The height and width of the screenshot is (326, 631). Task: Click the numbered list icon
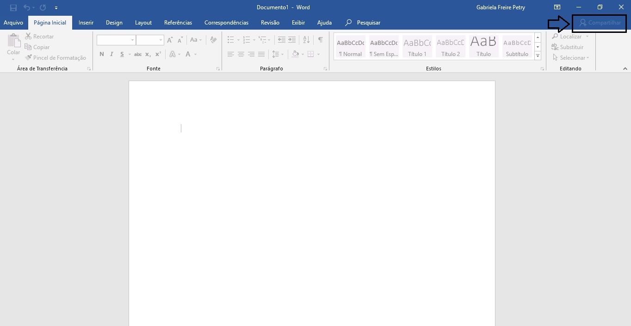pos(247,40)
